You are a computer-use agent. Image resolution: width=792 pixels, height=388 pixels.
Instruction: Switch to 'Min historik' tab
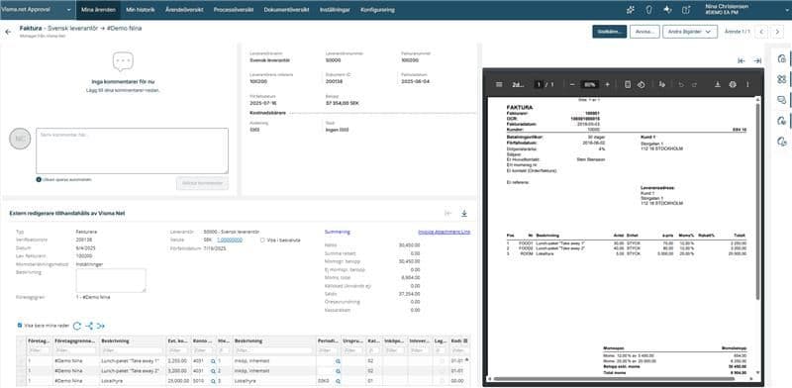[141, 10]
